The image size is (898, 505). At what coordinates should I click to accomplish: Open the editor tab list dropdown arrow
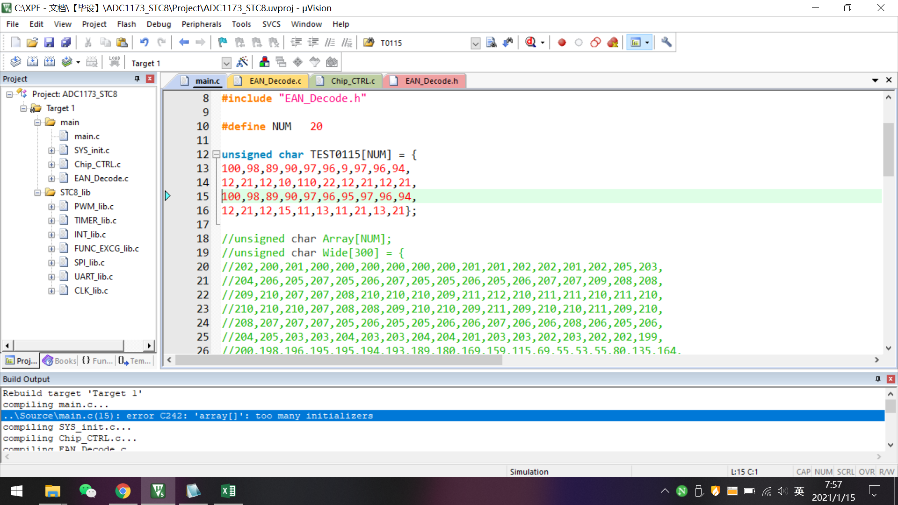click(x=875, y=80)
